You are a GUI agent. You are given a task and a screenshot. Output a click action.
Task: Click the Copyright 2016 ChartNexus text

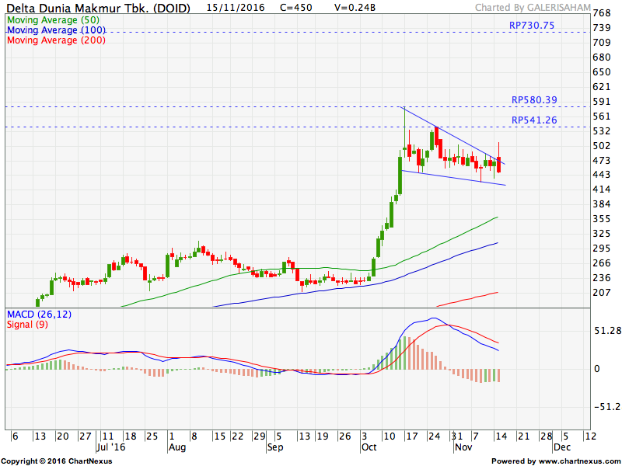click(56, 461)
